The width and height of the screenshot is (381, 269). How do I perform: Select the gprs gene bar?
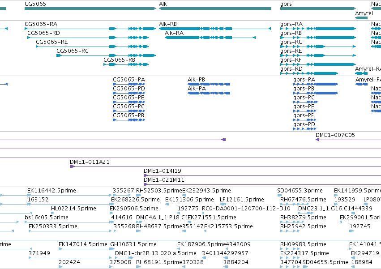click(318, 9)
